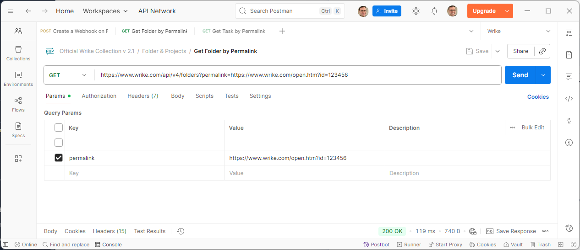This screenshot has width=580, height=250.
Task: Open Environments in the sidebar
Action: point(18,79)
